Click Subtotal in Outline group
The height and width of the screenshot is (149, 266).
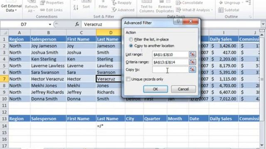click(x=229, y=10)
